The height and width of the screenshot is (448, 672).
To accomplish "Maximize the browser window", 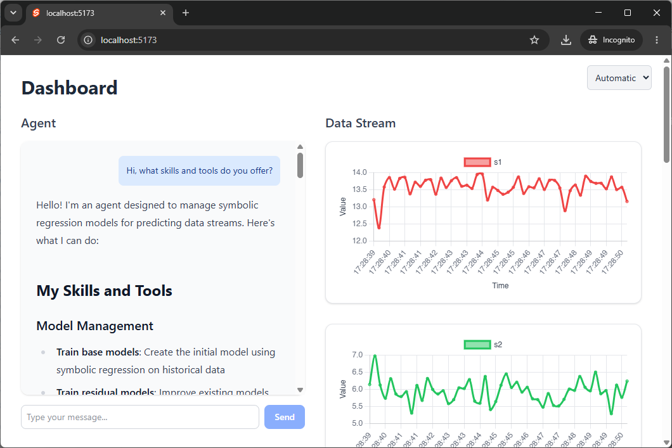I will [x=628, y=13].
